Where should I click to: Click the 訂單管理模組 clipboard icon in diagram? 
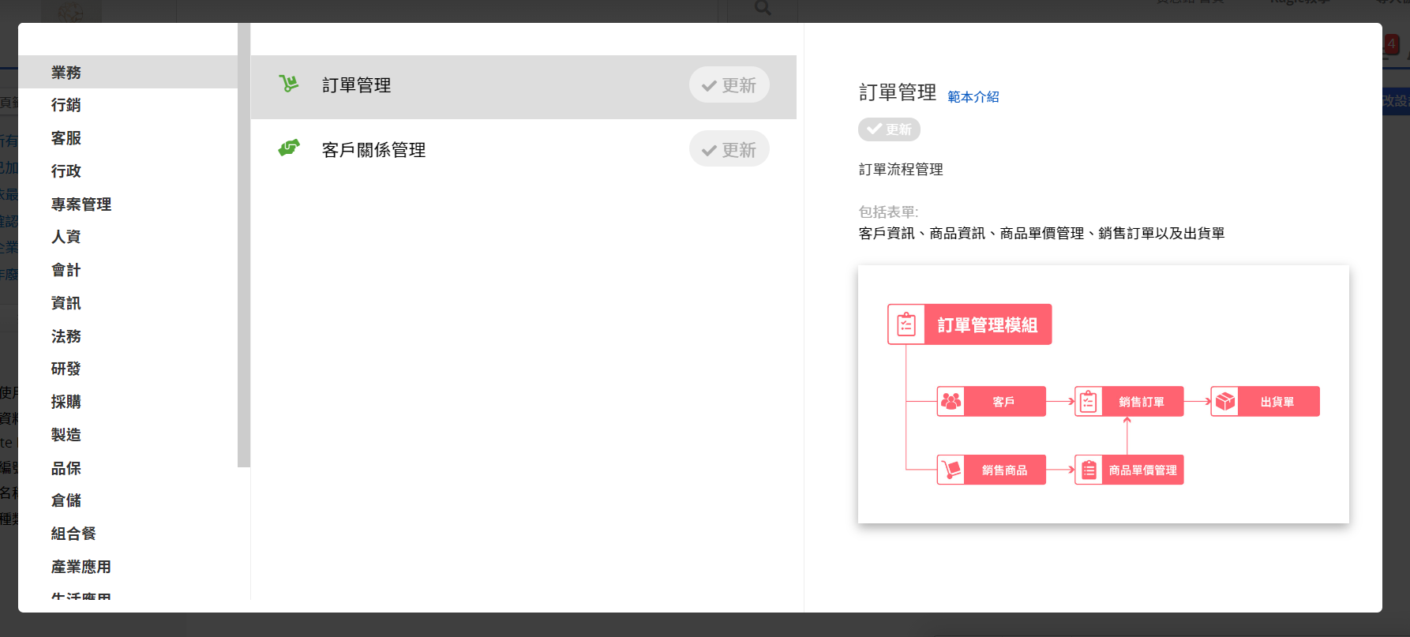click(906, 324)
